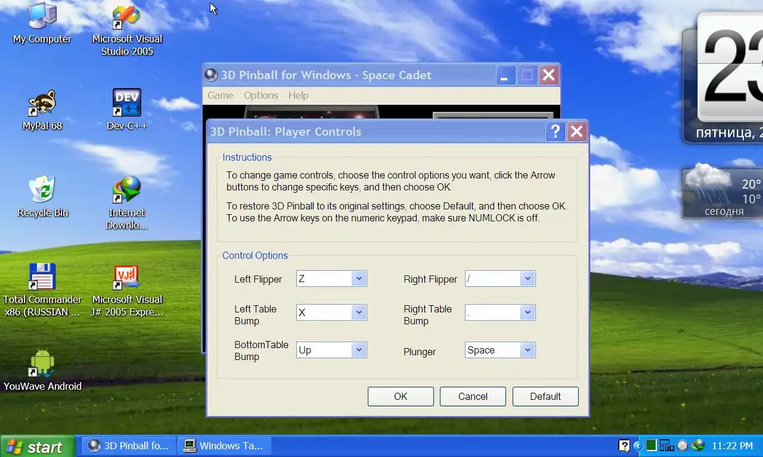Switch to 3D Pinball taskbar button

(x=129, y=446)
